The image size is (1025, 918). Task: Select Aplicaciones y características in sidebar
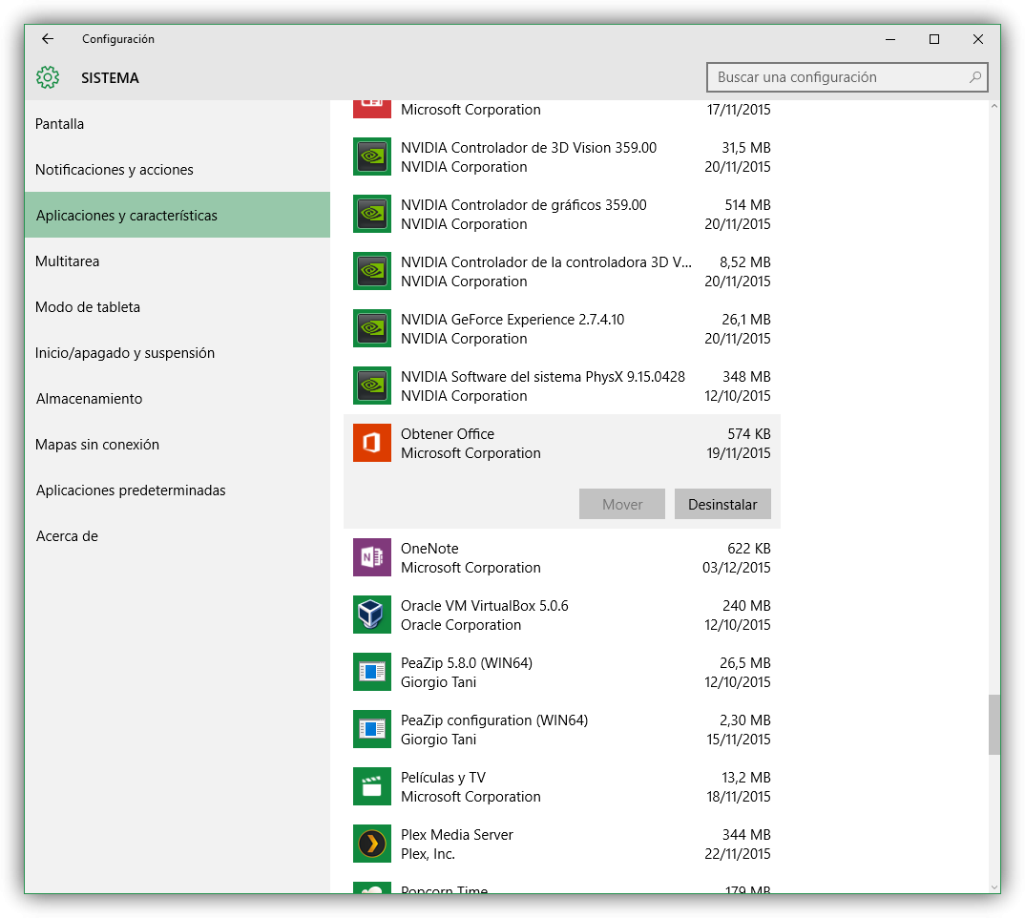point(178,215)
